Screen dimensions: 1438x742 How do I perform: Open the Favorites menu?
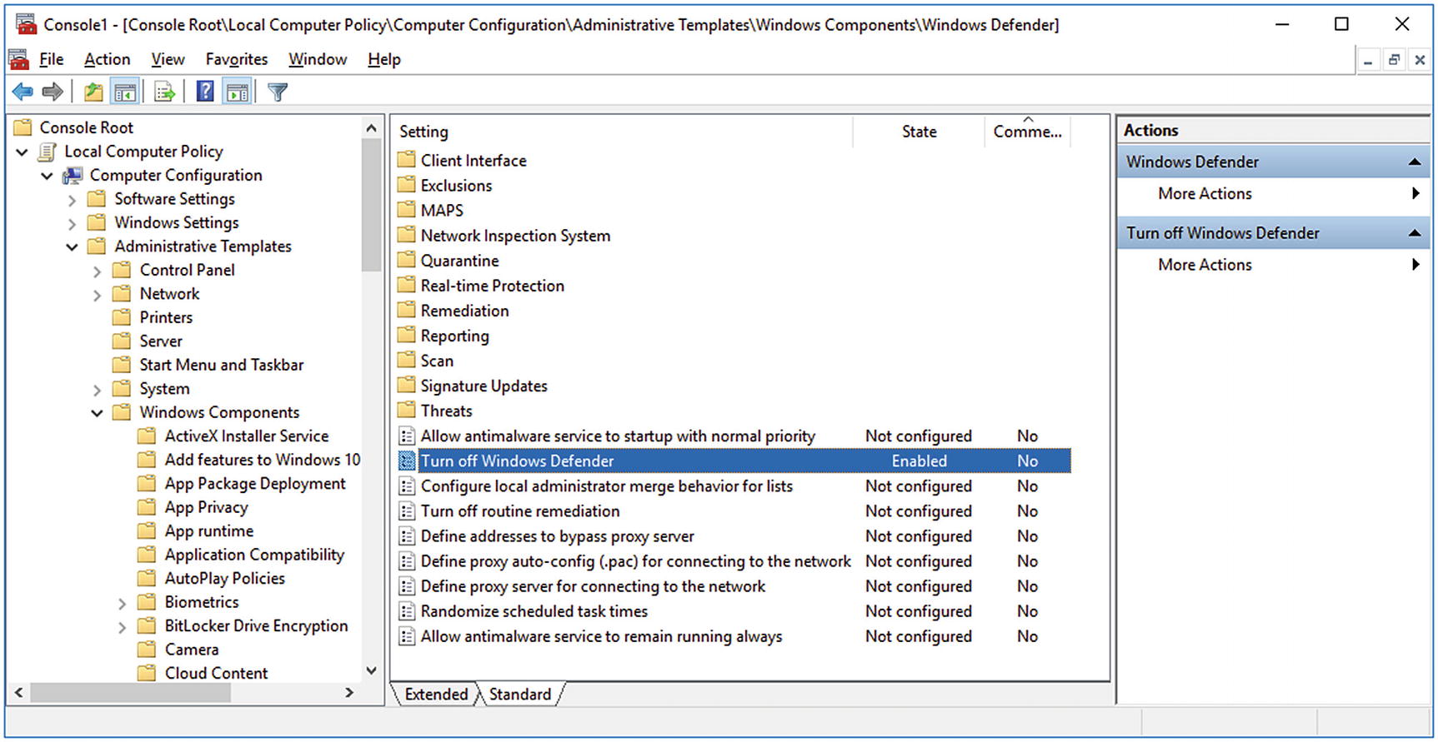[237, 59]
